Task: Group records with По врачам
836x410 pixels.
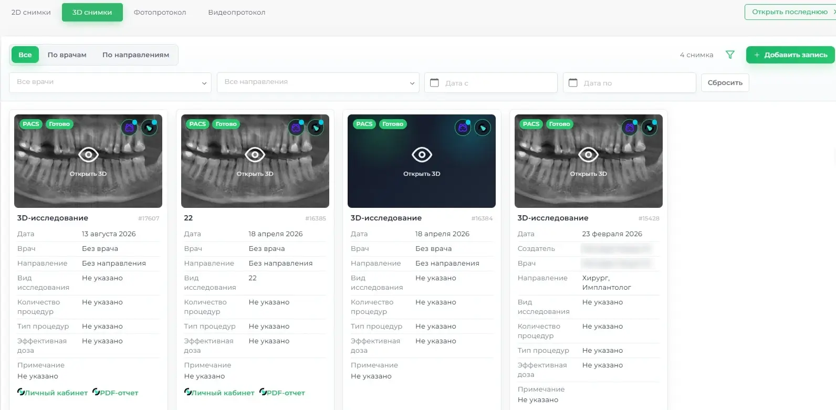Action: coord(67,55)
